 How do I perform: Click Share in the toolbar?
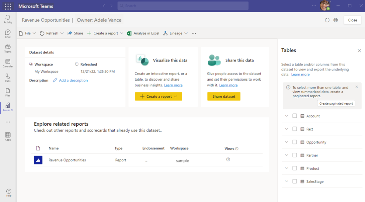[75, 33]
